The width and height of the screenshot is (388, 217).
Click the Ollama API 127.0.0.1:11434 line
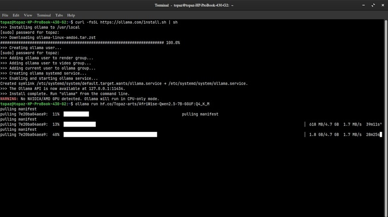click(x=63, y=89)
